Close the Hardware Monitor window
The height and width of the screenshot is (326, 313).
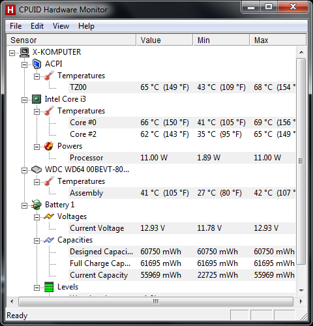coord(293,7)
